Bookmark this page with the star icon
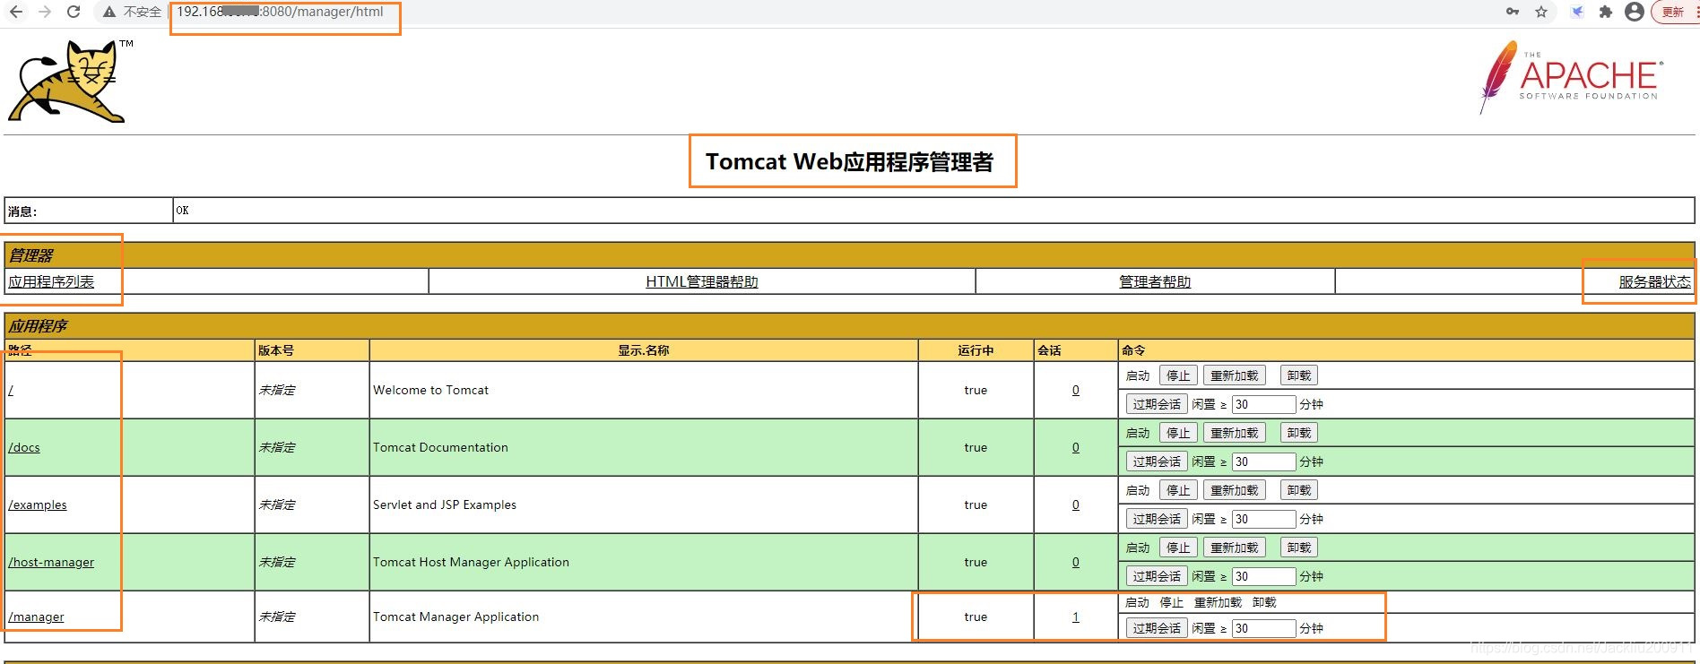The height and width of the screenshot is (664, 1700). 1541,12
